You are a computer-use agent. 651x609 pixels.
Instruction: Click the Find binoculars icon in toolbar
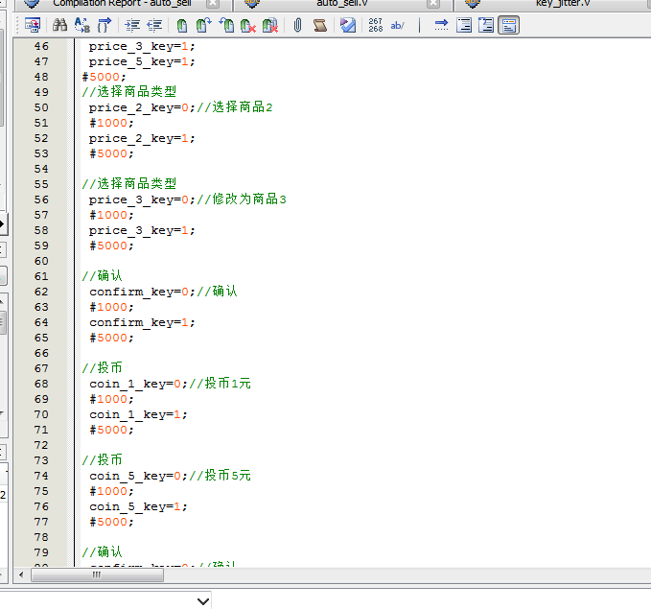[59, 25]
